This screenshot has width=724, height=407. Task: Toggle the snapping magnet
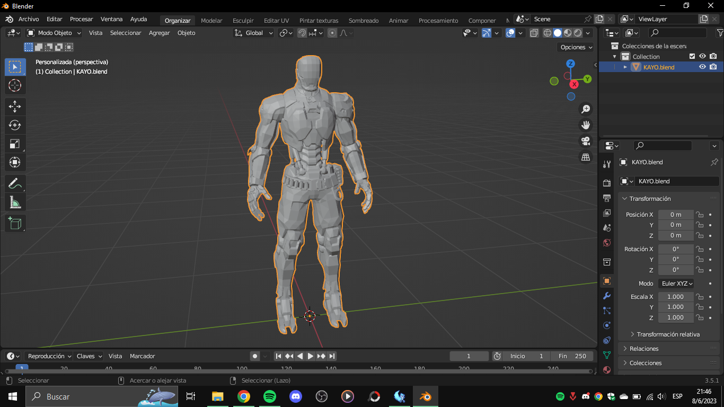[302, 33]
